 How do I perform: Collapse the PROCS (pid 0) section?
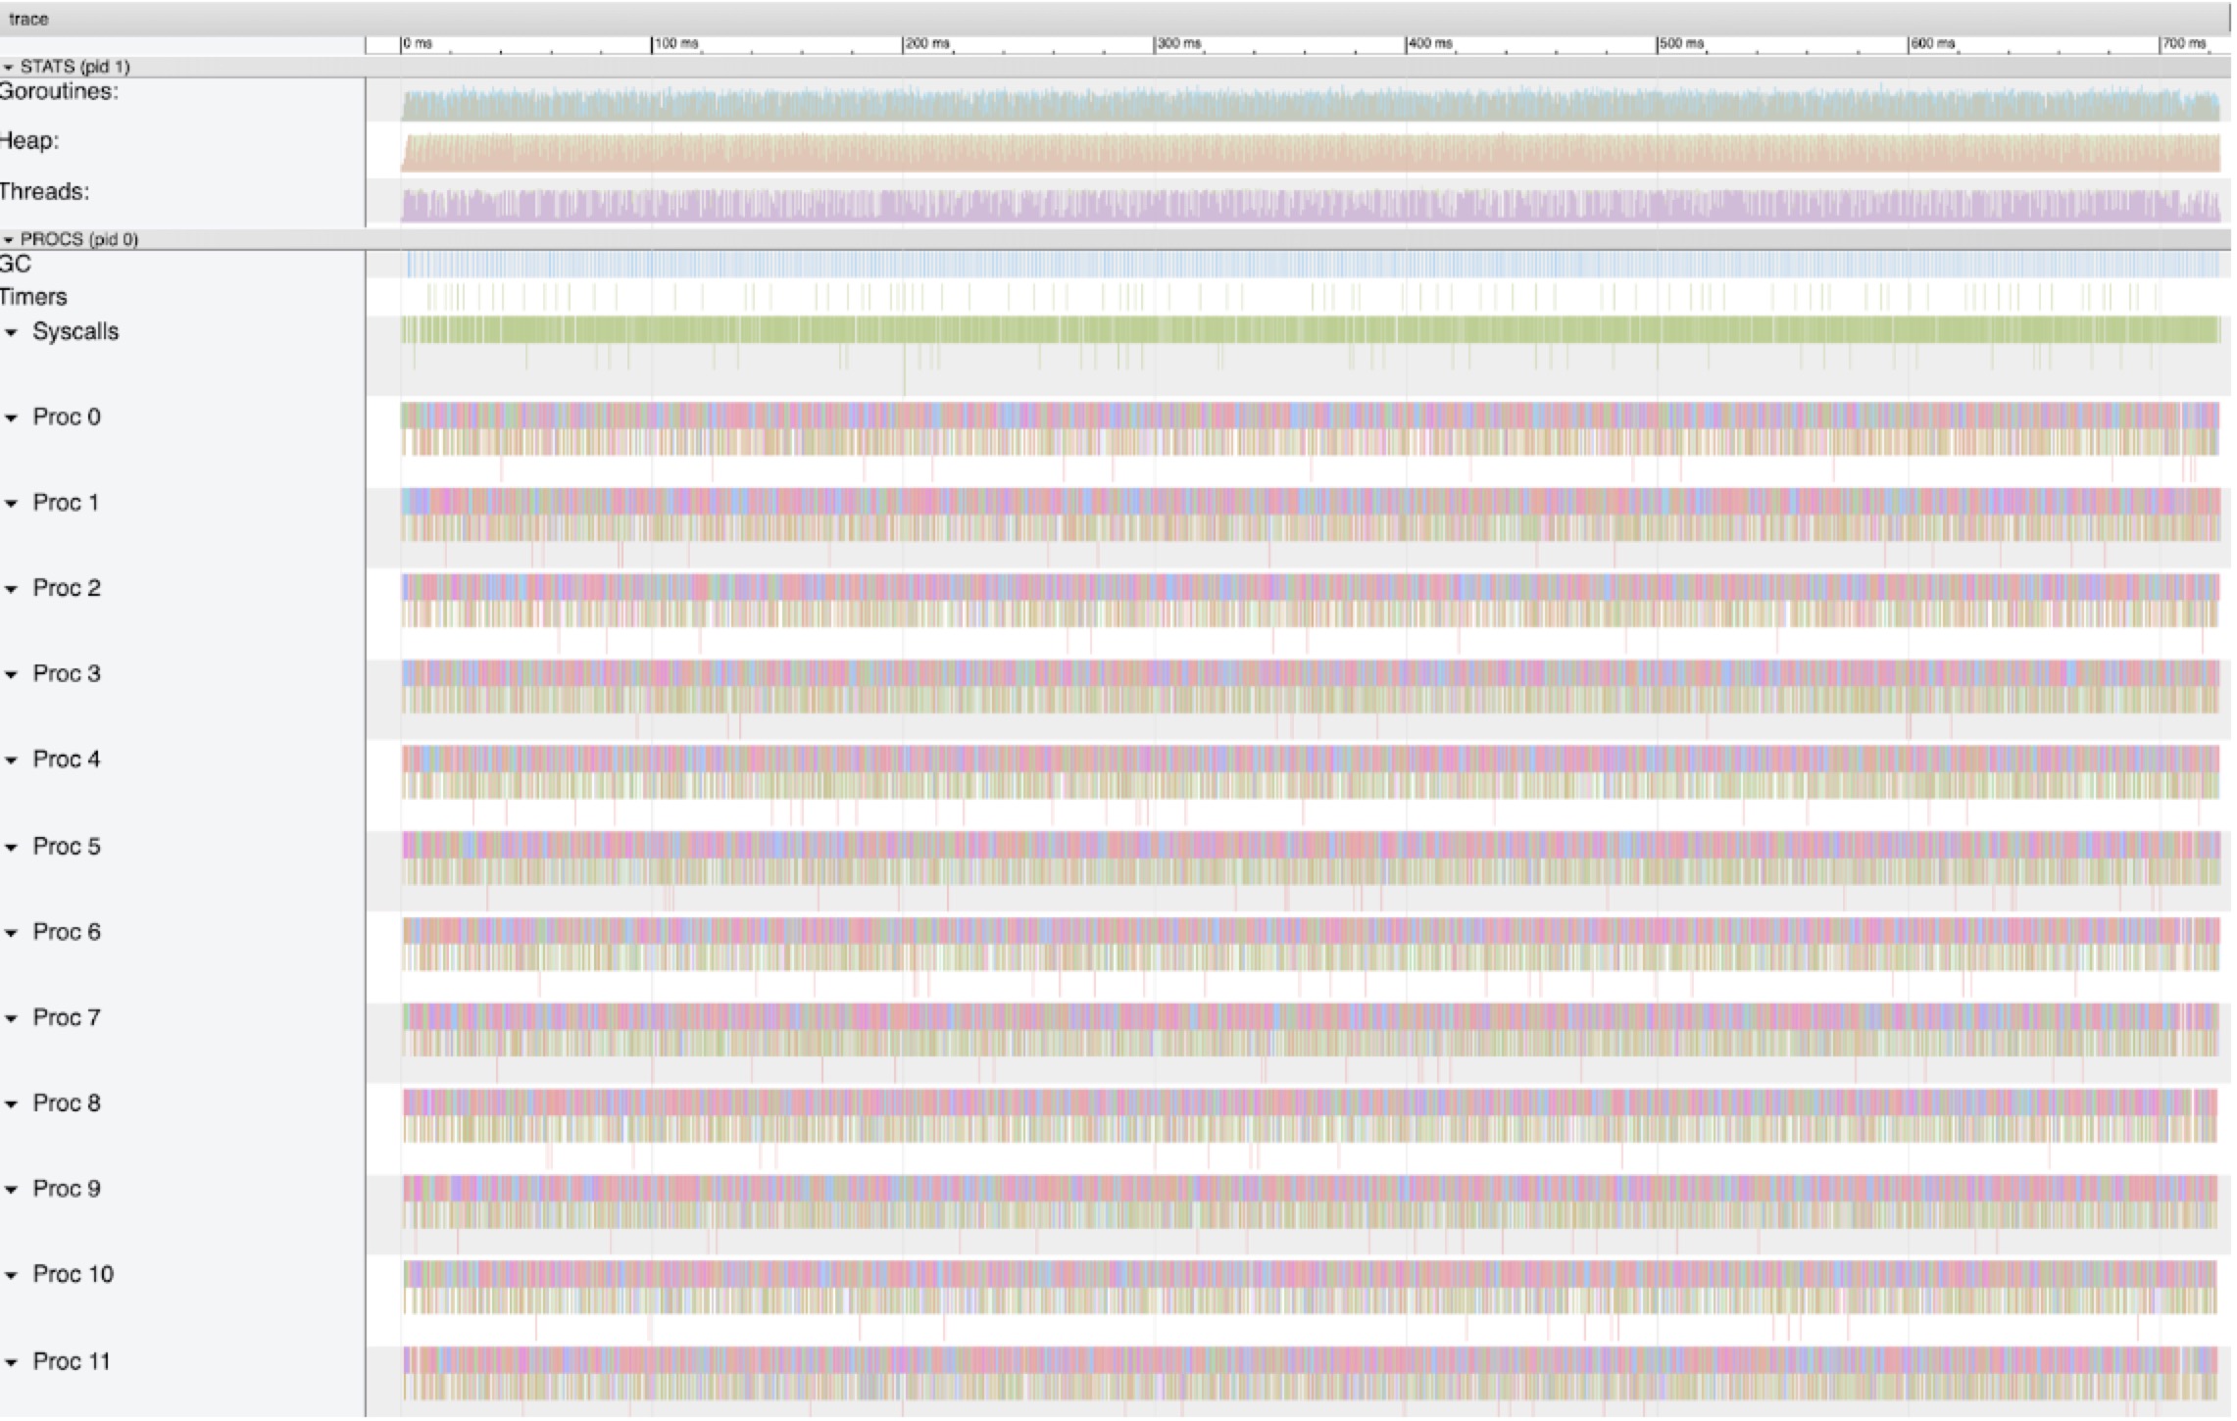(9, 239)
